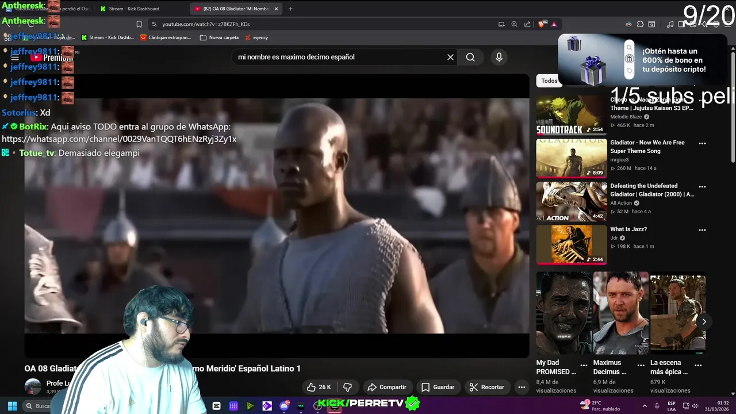Image resolution: width=736 pixels, height=414 pixels.
Task: Open the What Is Jazz? video thumbnail
Action: pos(571,244)
